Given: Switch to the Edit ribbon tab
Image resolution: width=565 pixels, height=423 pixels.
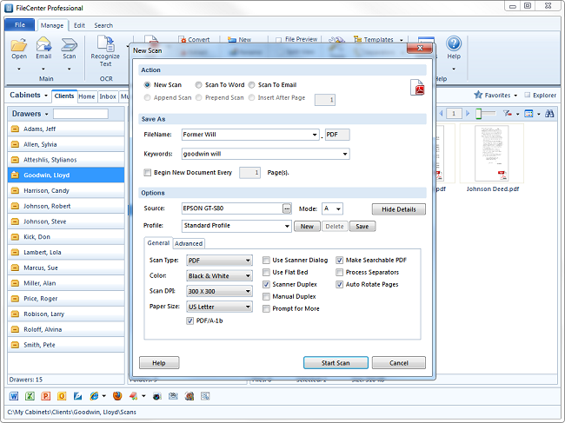Looking at the screenshot, I should click(x=79, y=25).
